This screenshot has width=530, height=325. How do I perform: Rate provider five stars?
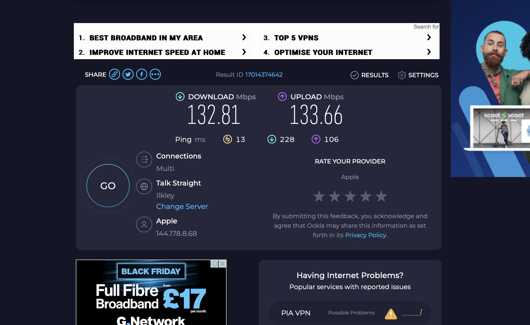click(381, 196)
